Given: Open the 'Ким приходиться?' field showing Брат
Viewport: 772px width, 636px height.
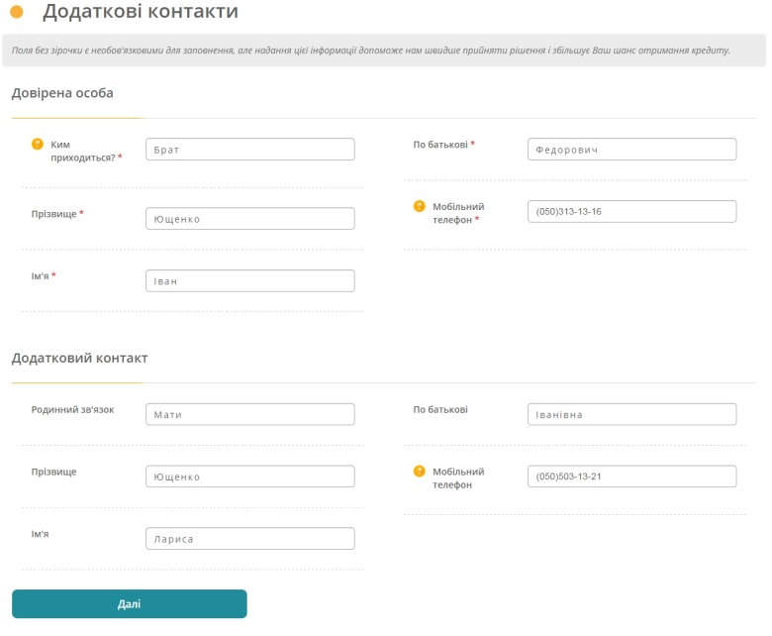Looking at the screenshot, I should pos(249,150).
